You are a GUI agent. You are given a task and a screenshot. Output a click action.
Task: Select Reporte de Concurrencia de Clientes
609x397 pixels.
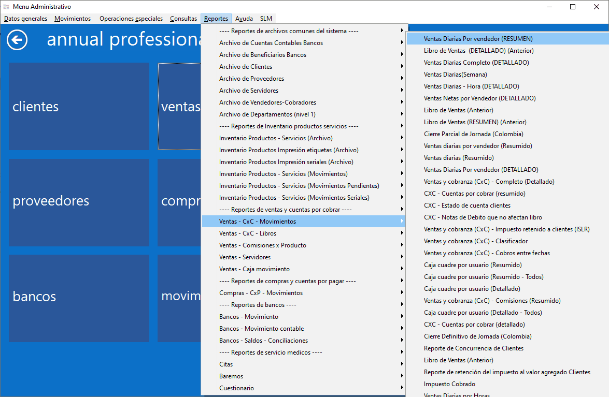(x=473, y=348)
